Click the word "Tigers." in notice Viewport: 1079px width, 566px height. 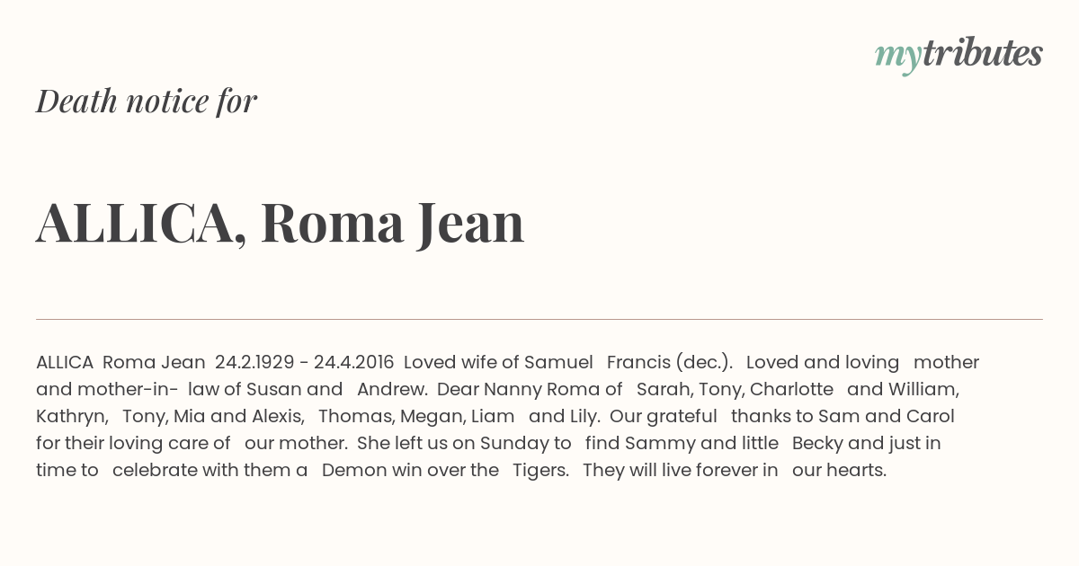point(540,471)
